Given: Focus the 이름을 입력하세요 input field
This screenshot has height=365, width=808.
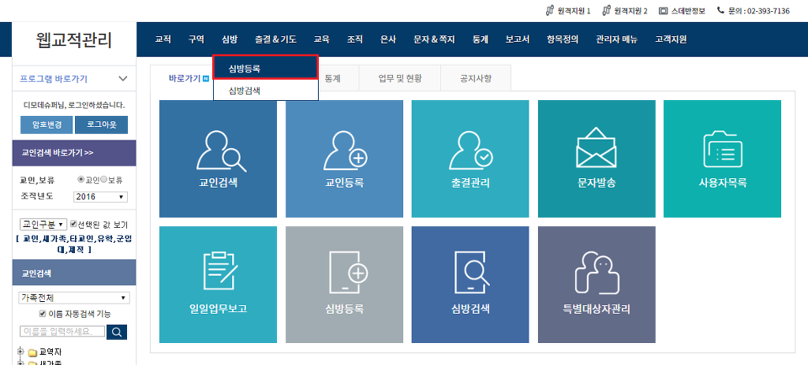Looking at the screenshot, I should pyautogui.click(x=62, y=331).
